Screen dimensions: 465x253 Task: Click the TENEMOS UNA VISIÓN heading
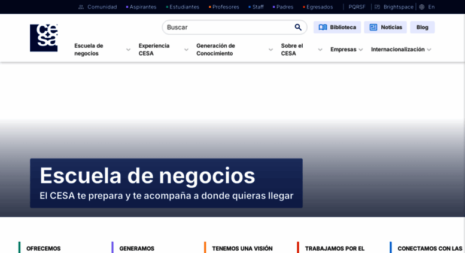(x=242, y=249)
